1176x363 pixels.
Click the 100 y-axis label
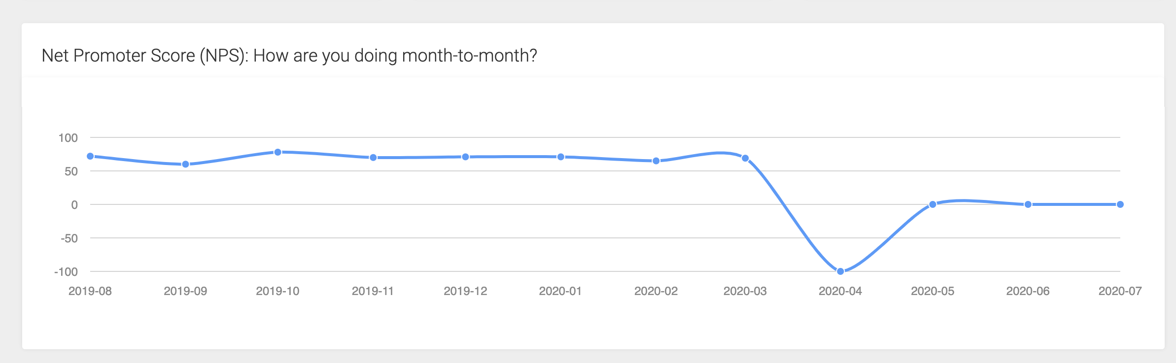[68, 138]
